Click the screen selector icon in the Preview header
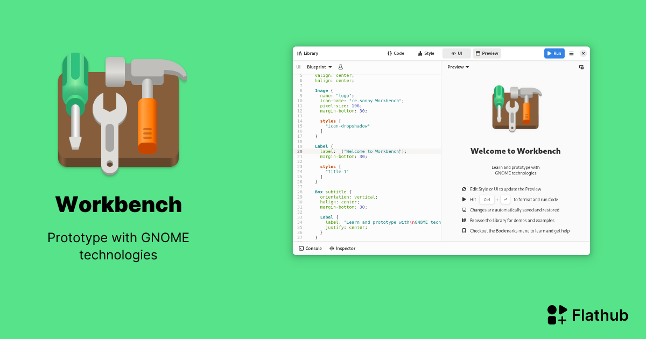The width and height of the screenshot is (646, 339). pos(581,67)
